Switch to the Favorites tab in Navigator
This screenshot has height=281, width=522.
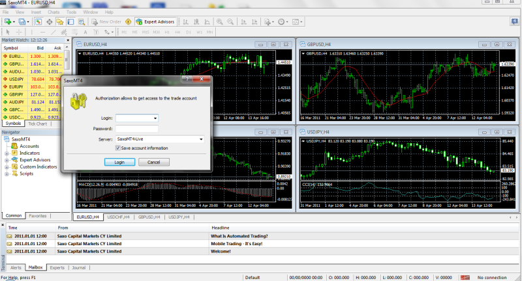click(38, 216)
